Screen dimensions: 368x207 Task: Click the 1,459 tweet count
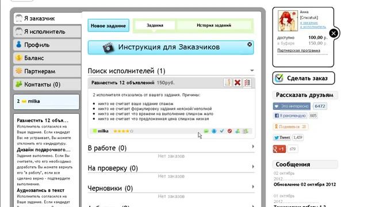[x=298, y=137]
